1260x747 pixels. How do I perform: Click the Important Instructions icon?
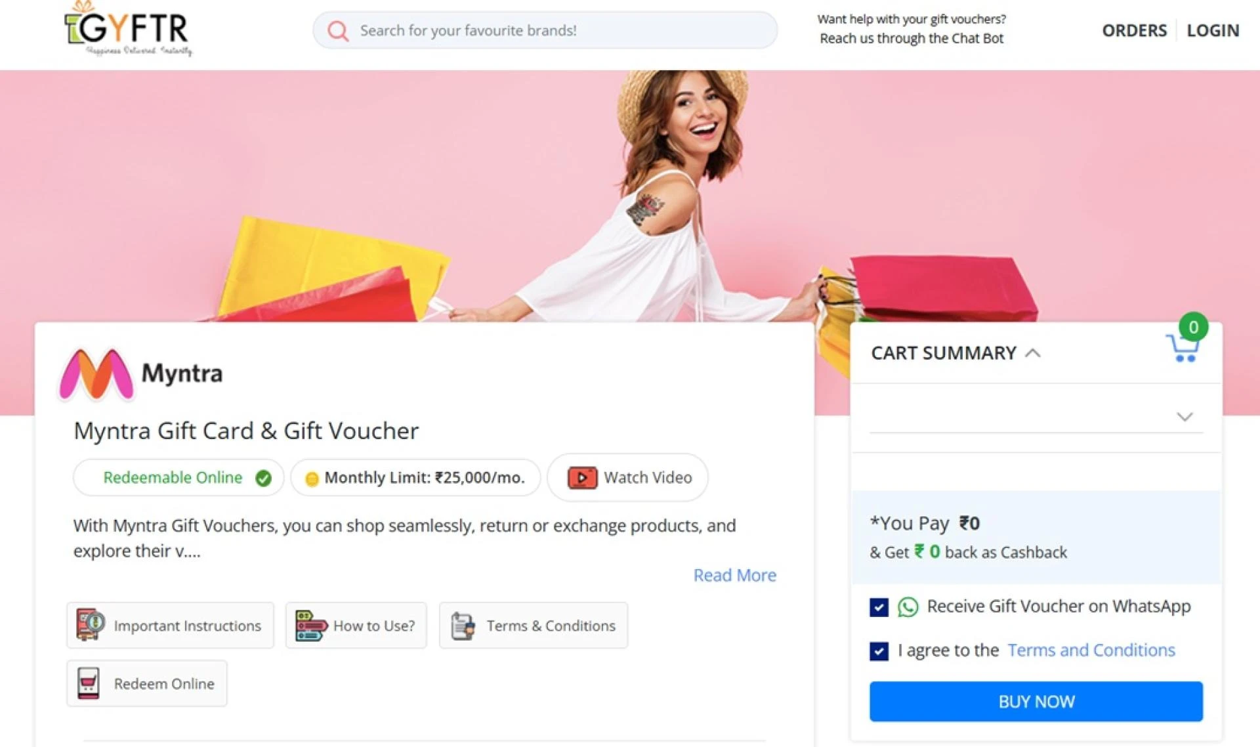[x=91, y=624]
